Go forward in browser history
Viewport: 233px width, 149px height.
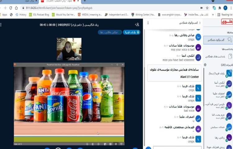(5, 8)
